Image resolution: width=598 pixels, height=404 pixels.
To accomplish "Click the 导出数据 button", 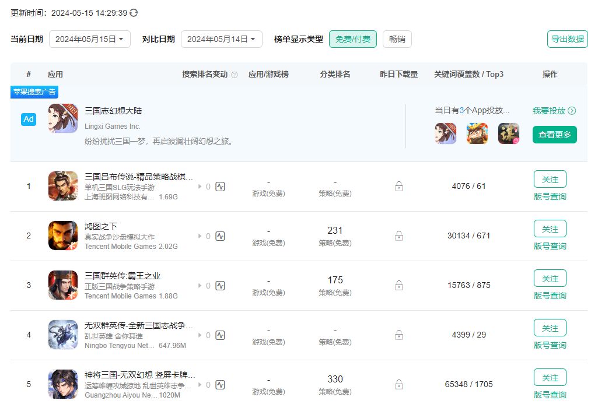I will click(x=566, y=38).
